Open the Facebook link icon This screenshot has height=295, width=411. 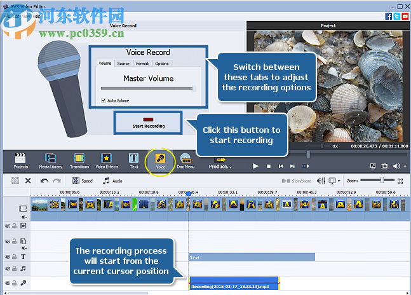[389, 17]
